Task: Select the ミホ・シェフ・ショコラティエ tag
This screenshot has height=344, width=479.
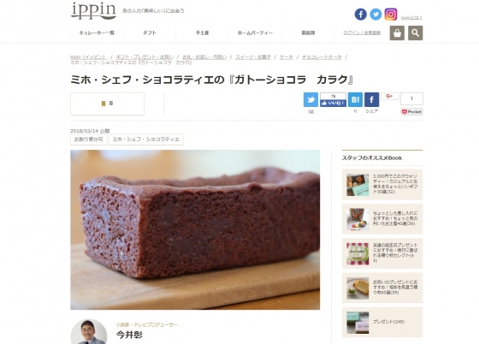Action: point(146,139)
